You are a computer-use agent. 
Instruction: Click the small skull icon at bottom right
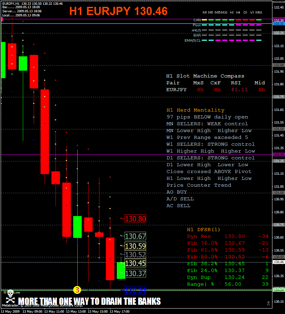click(x=268, y=303)
